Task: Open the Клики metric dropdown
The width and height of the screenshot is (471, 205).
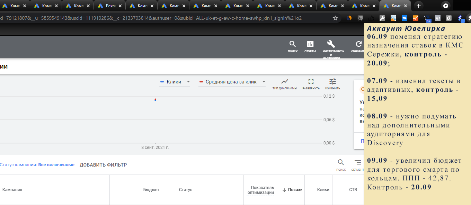Action: [175, 82]
